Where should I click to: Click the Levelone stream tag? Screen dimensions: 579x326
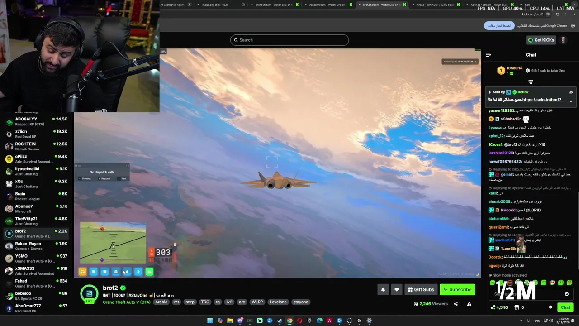tap(278, 302)
